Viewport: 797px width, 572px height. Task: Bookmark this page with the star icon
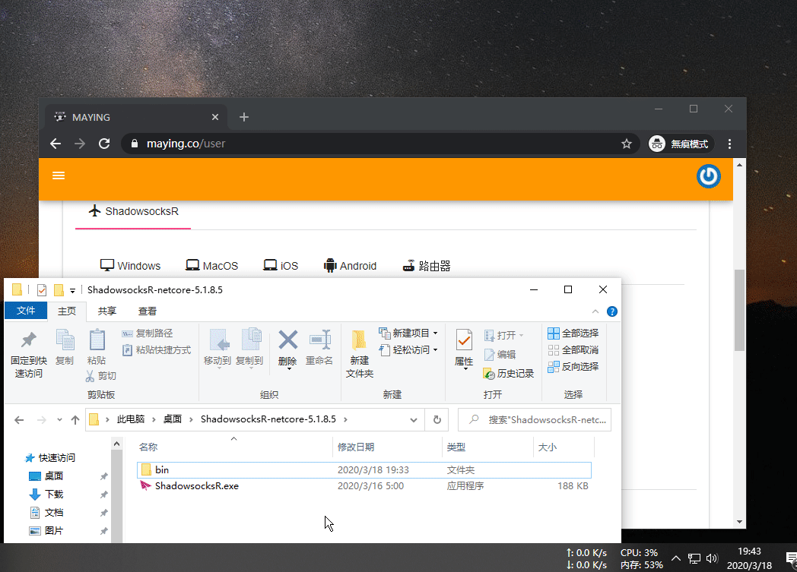coord(626,144)
